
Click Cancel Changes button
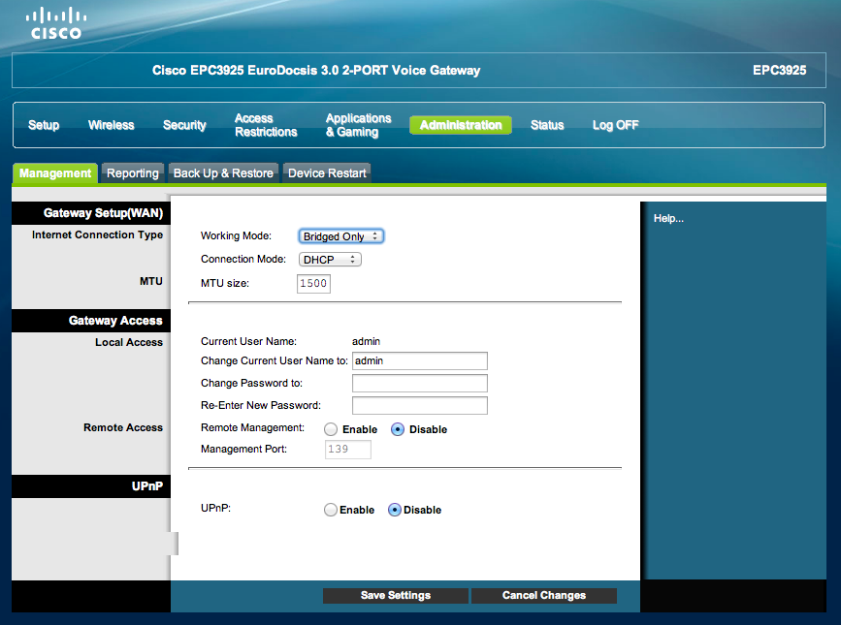coord(544,596)
